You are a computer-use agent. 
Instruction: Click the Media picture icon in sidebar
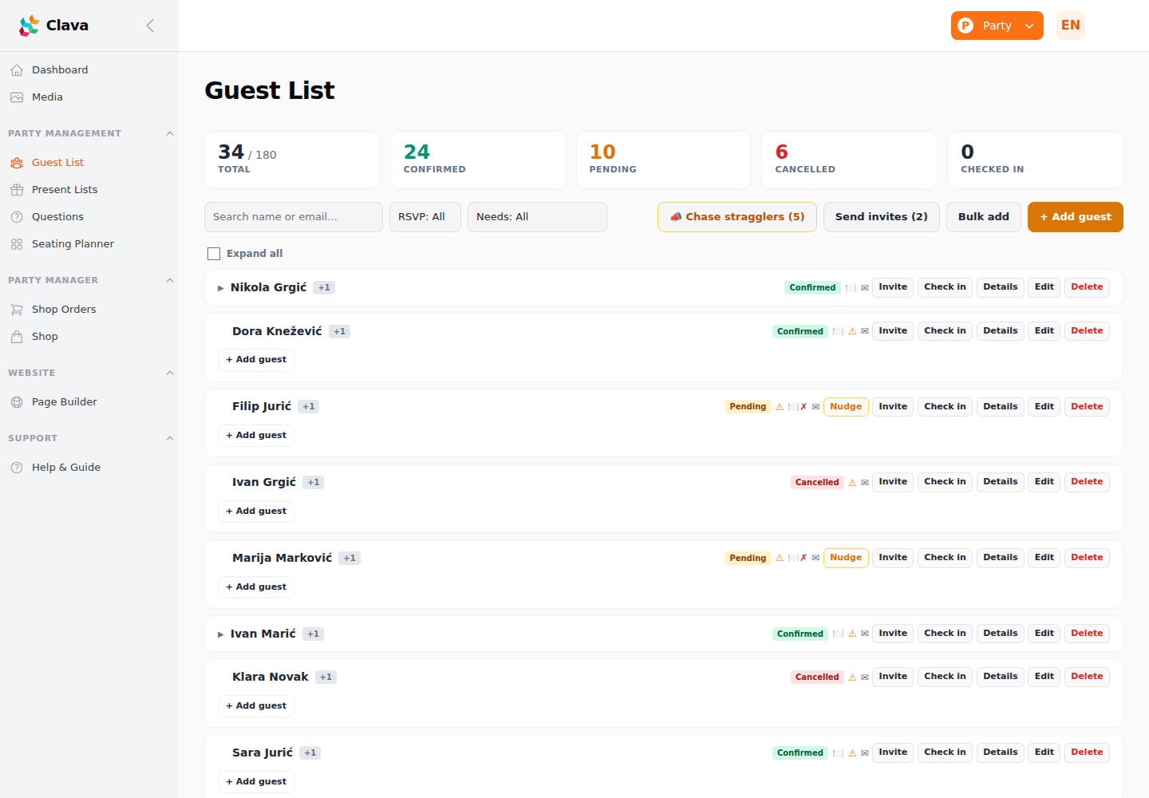click(17, 97)
